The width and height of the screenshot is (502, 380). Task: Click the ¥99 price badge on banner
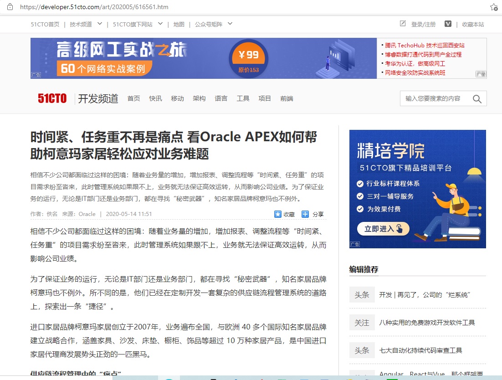click(x=248, y=58)
